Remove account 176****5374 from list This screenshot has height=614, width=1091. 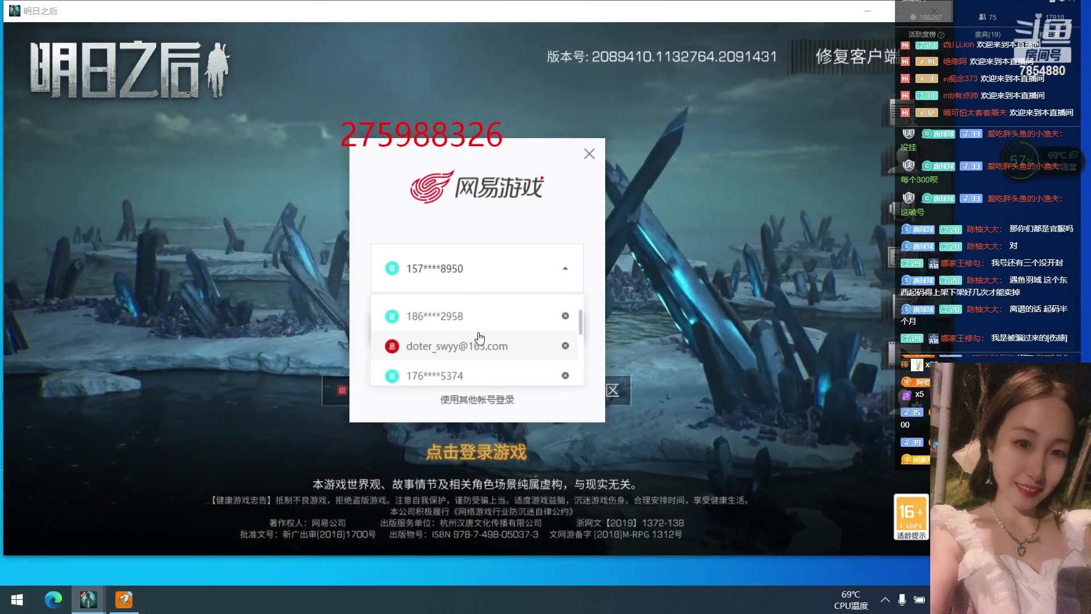(565, 375)
